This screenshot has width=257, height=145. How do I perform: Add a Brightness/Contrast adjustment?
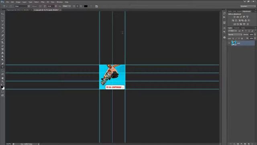click(235, 17)
